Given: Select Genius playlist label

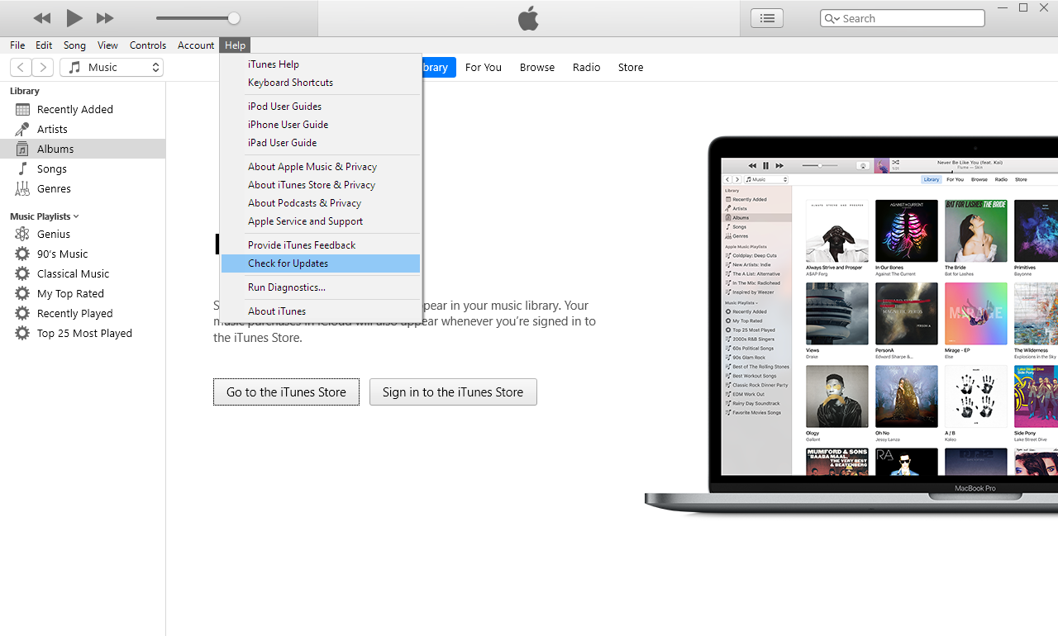Looking at the screenshot, I should coord(54,234).
